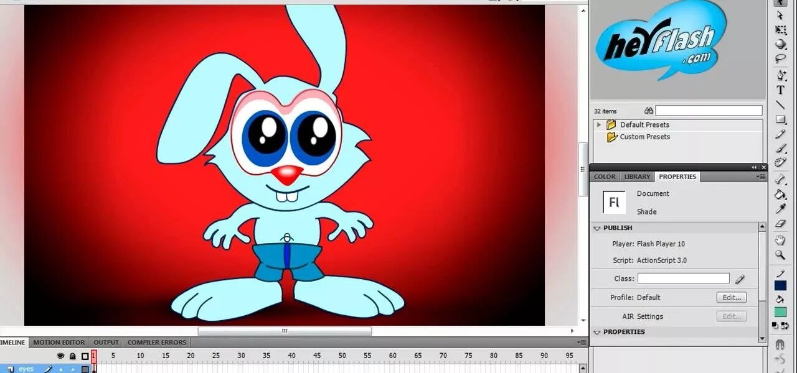Image resolution: width=797 pixels, height=373 pixels.
Task: Select the Line tool
Action: click(780, 105)
